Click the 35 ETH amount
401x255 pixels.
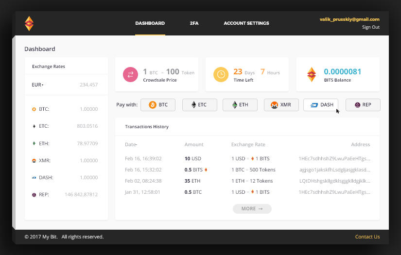click(x=192, y=181)
